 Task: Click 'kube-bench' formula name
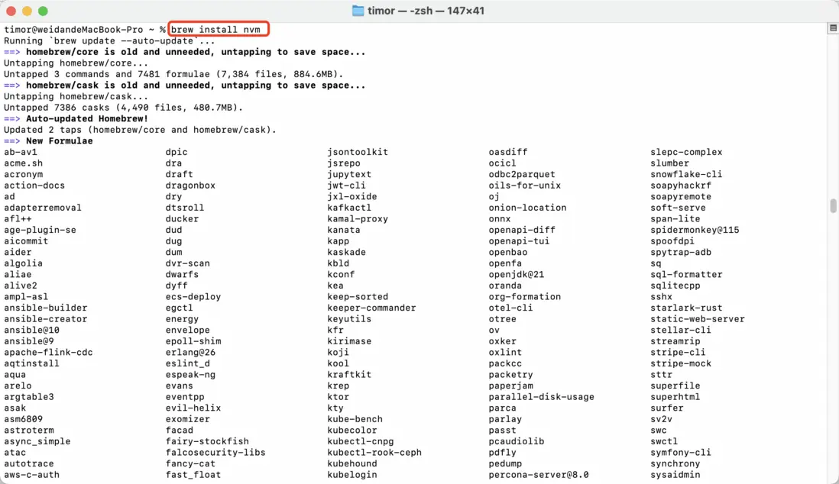[x=355, y=419]
